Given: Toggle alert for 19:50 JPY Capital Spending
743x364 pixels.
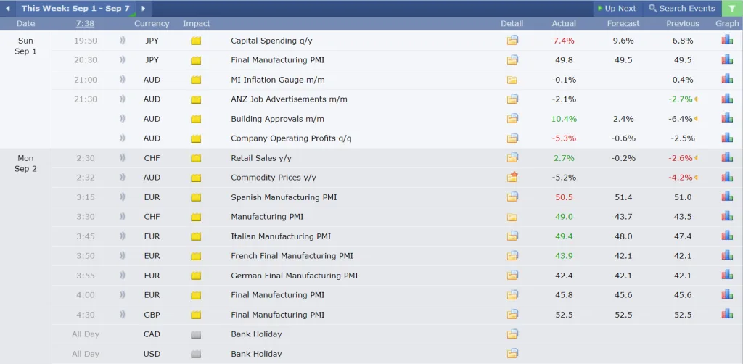Looking at the screenshot, I should pos(122,41).
